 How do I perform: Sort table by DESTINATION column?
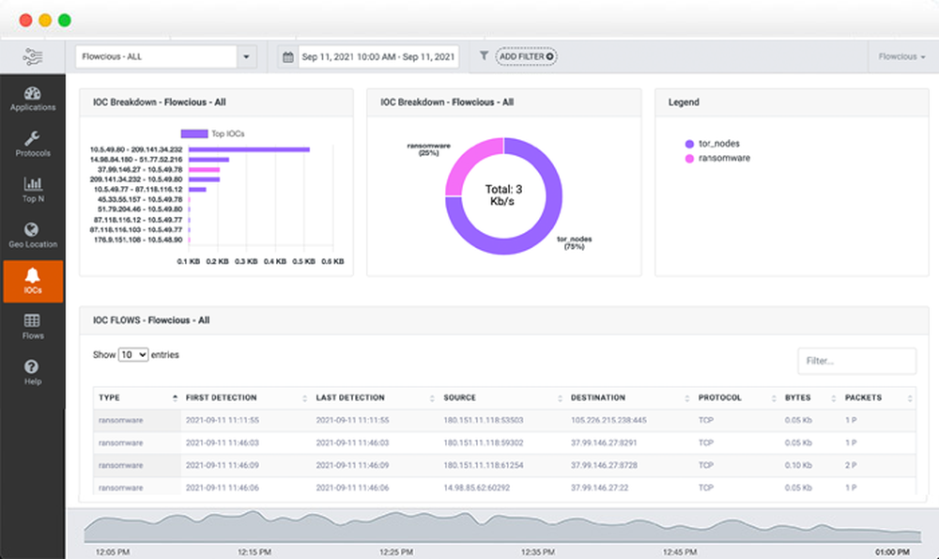point(630,397)
